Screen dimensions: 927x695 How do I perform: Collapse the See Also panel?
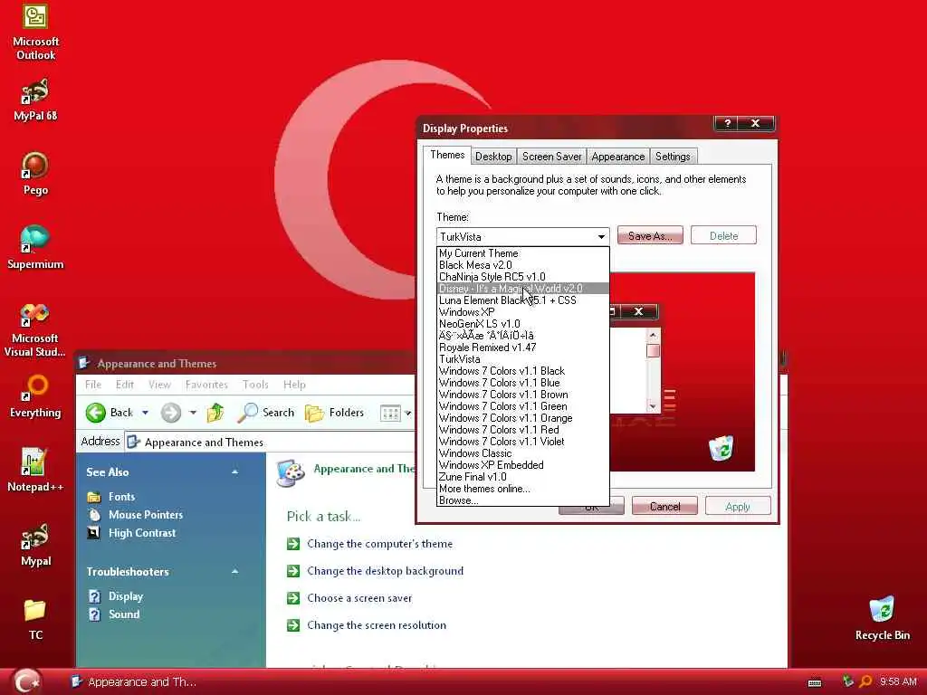click(234, 472)
